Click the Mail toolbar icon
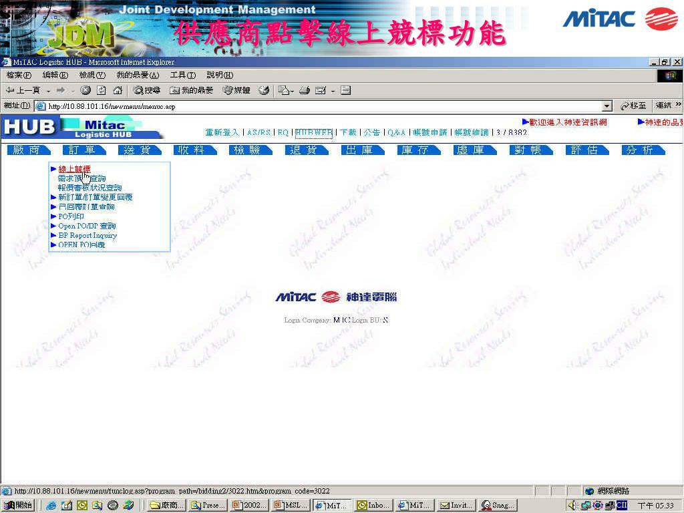The image size is (684, 513). point(283,90)
